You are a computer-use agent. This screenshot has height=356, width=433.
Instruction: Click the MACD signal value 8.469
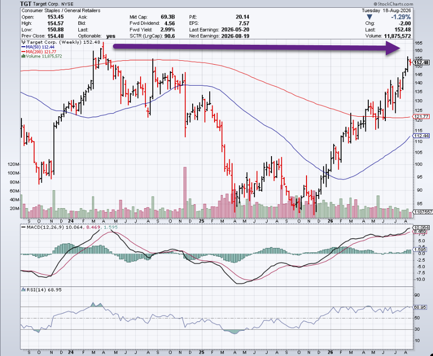pyautogui.click(x=93, y=227)
